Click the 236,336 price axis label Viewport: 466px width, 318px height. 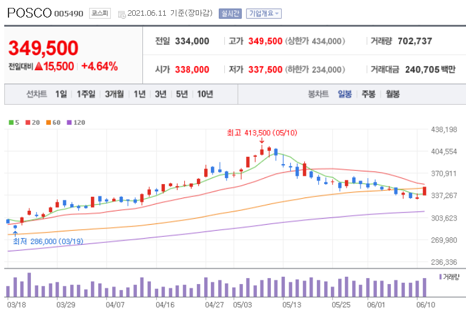click(x=444, y=262)
